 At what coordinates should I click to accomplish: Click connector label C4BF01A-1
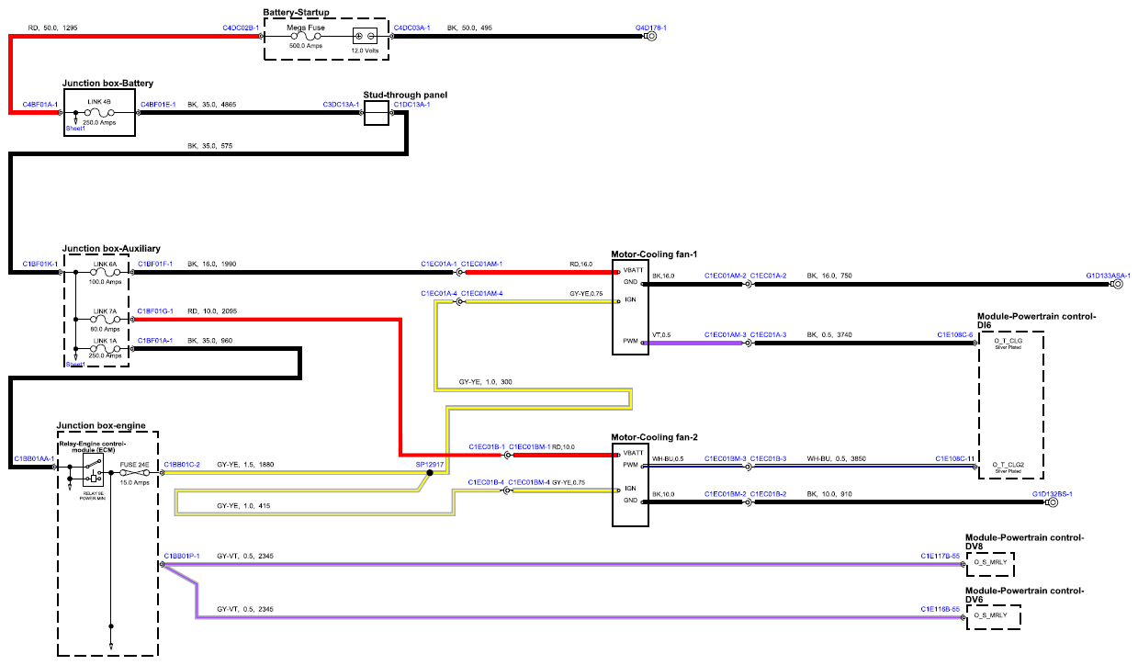[x=41, y=105]
